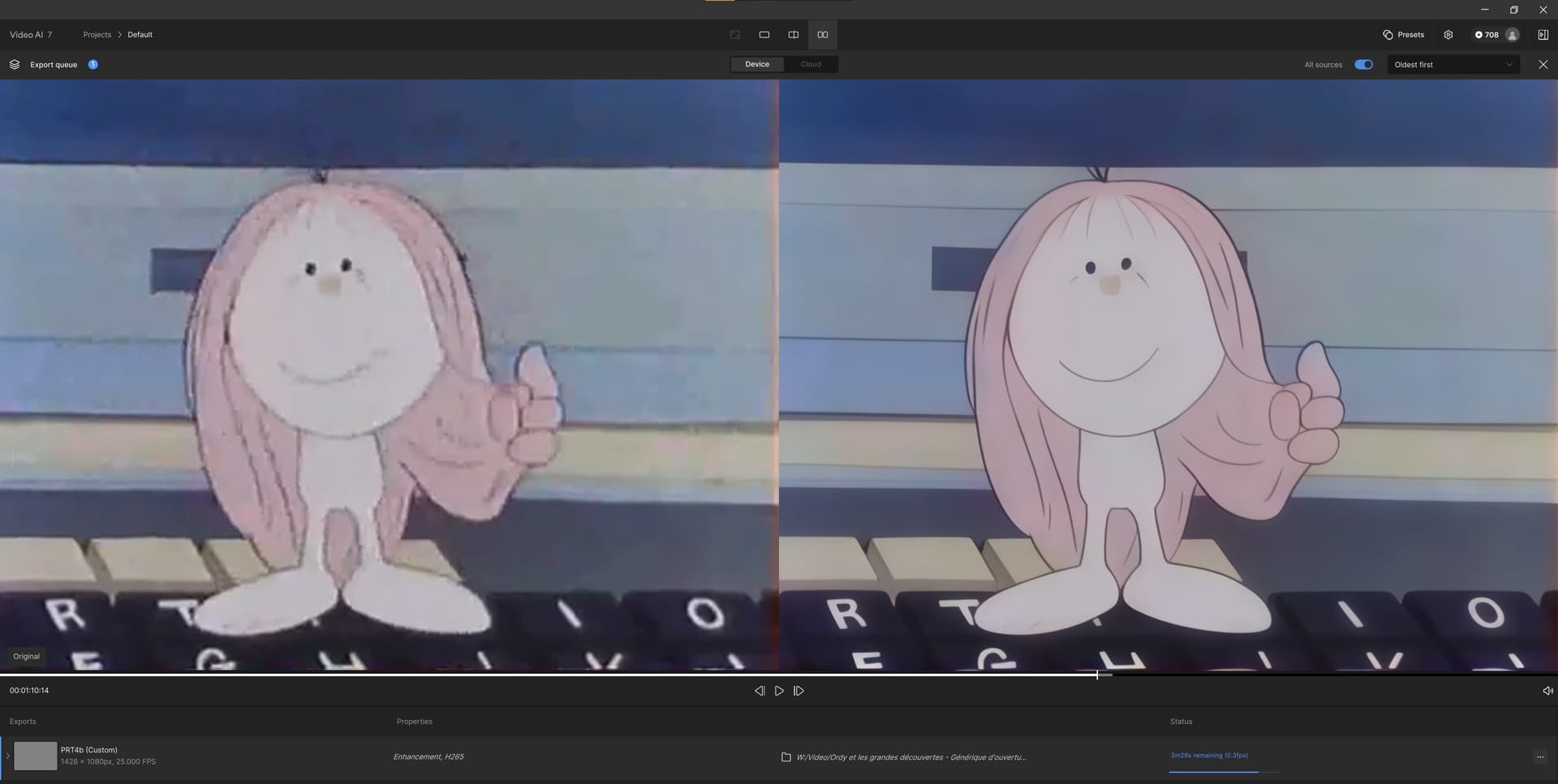Open the export row more options menu
This screenshot has height=784, width=1558.
click(1540, 757)
